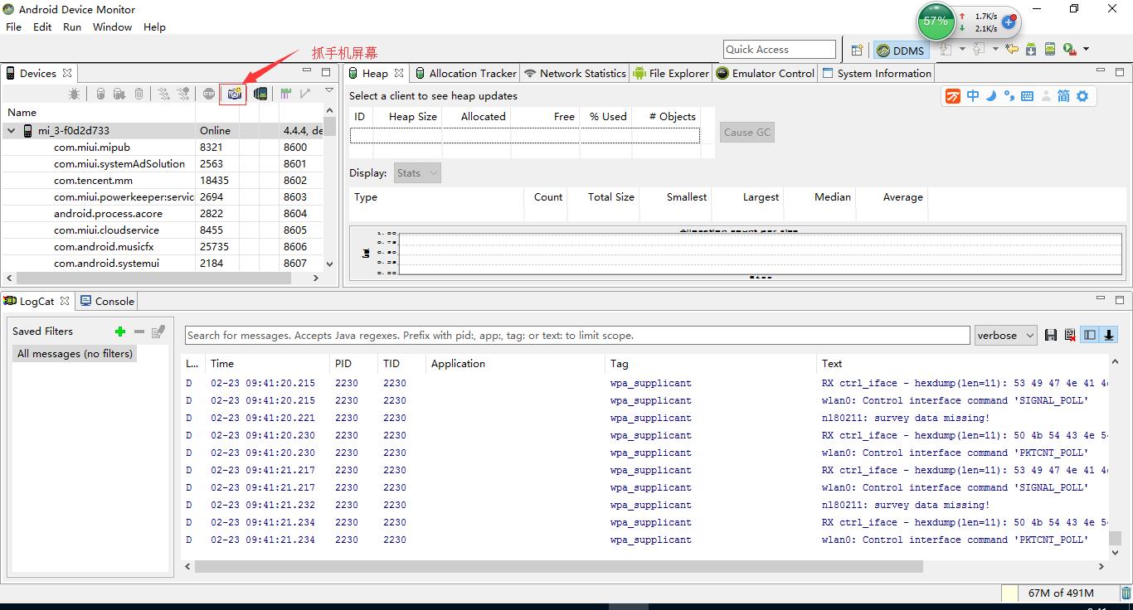The image size is (1133, 610).
Task: Toggle IME punctuation mode
Action: pos(1009,96)
